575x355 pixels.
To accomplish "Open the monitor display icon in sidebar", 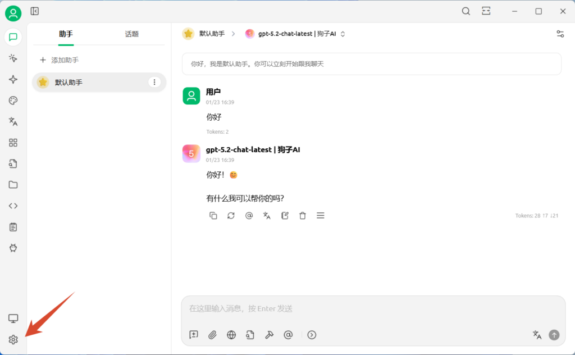I will 13,318.
